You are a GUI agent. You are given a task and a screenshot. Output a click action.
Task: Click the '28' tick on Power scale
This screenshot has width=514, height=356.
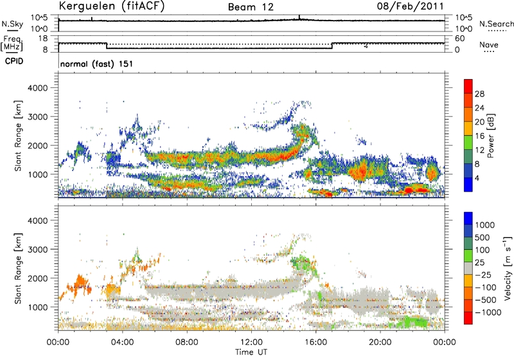tap(479, 94)
